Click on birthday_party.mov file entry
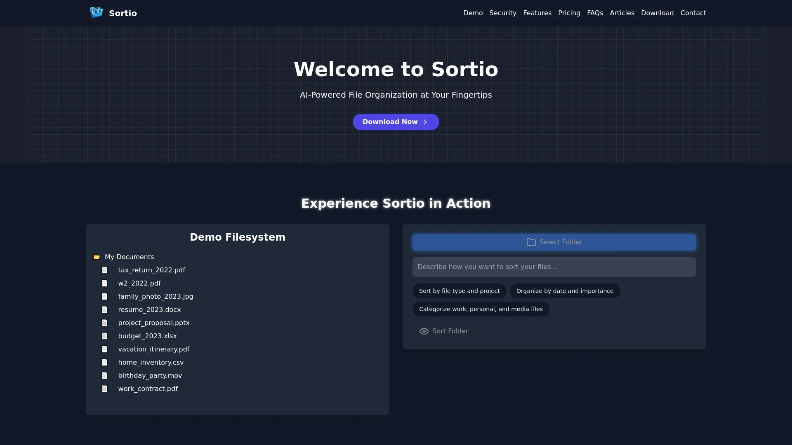Screen dimensions: 792x445 point(150,375)
